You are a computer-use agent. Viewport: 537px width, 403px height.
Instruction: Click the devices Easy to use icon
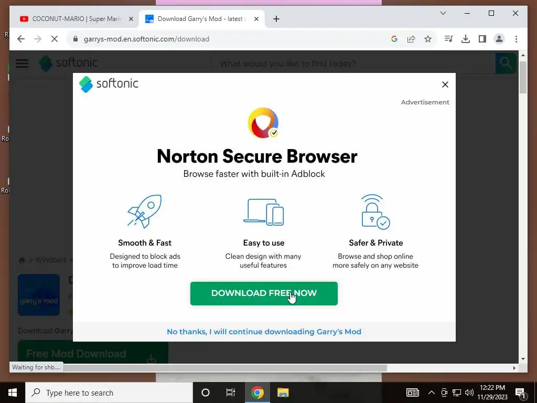[x=263, y=212]
